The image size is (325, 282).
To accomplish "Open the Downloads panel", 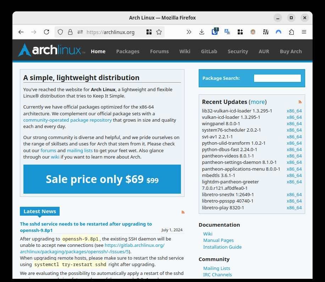I will pyautogui.click(x=202, y=32).
